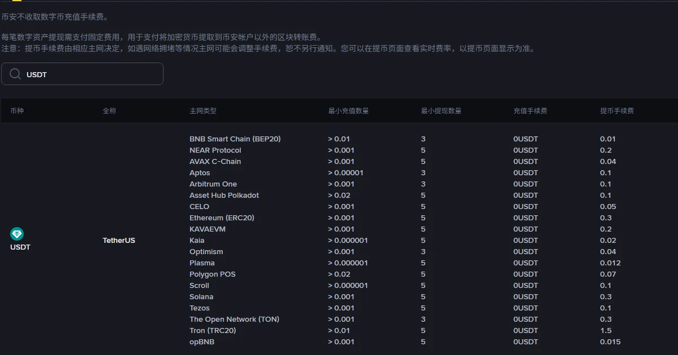Click the 提币手续费 column header
Viewport: 678px width, 355px height.
tap(617, 111)
